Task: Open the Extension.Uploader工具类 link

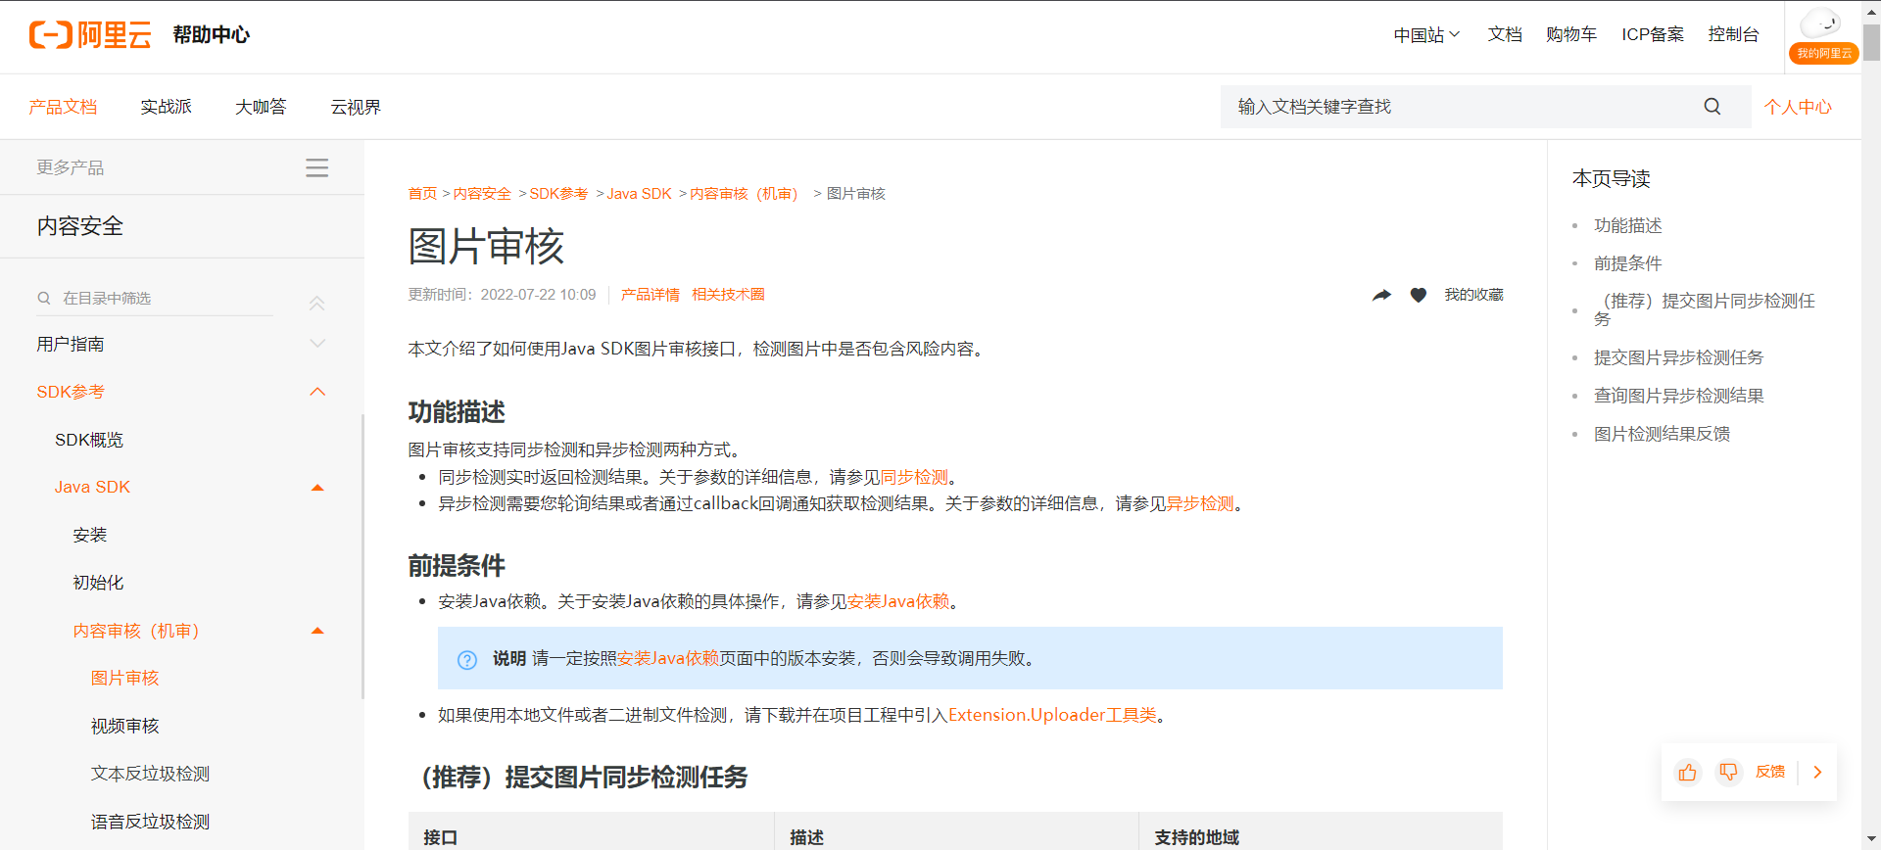Action: click(x=1052, y=715)
